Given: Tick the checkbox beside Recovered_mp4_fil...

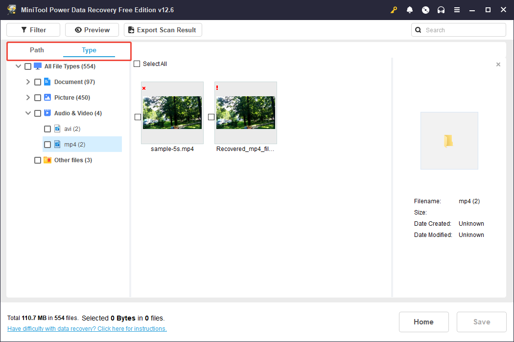Looking at the screenshot, I should pos(211,117).
